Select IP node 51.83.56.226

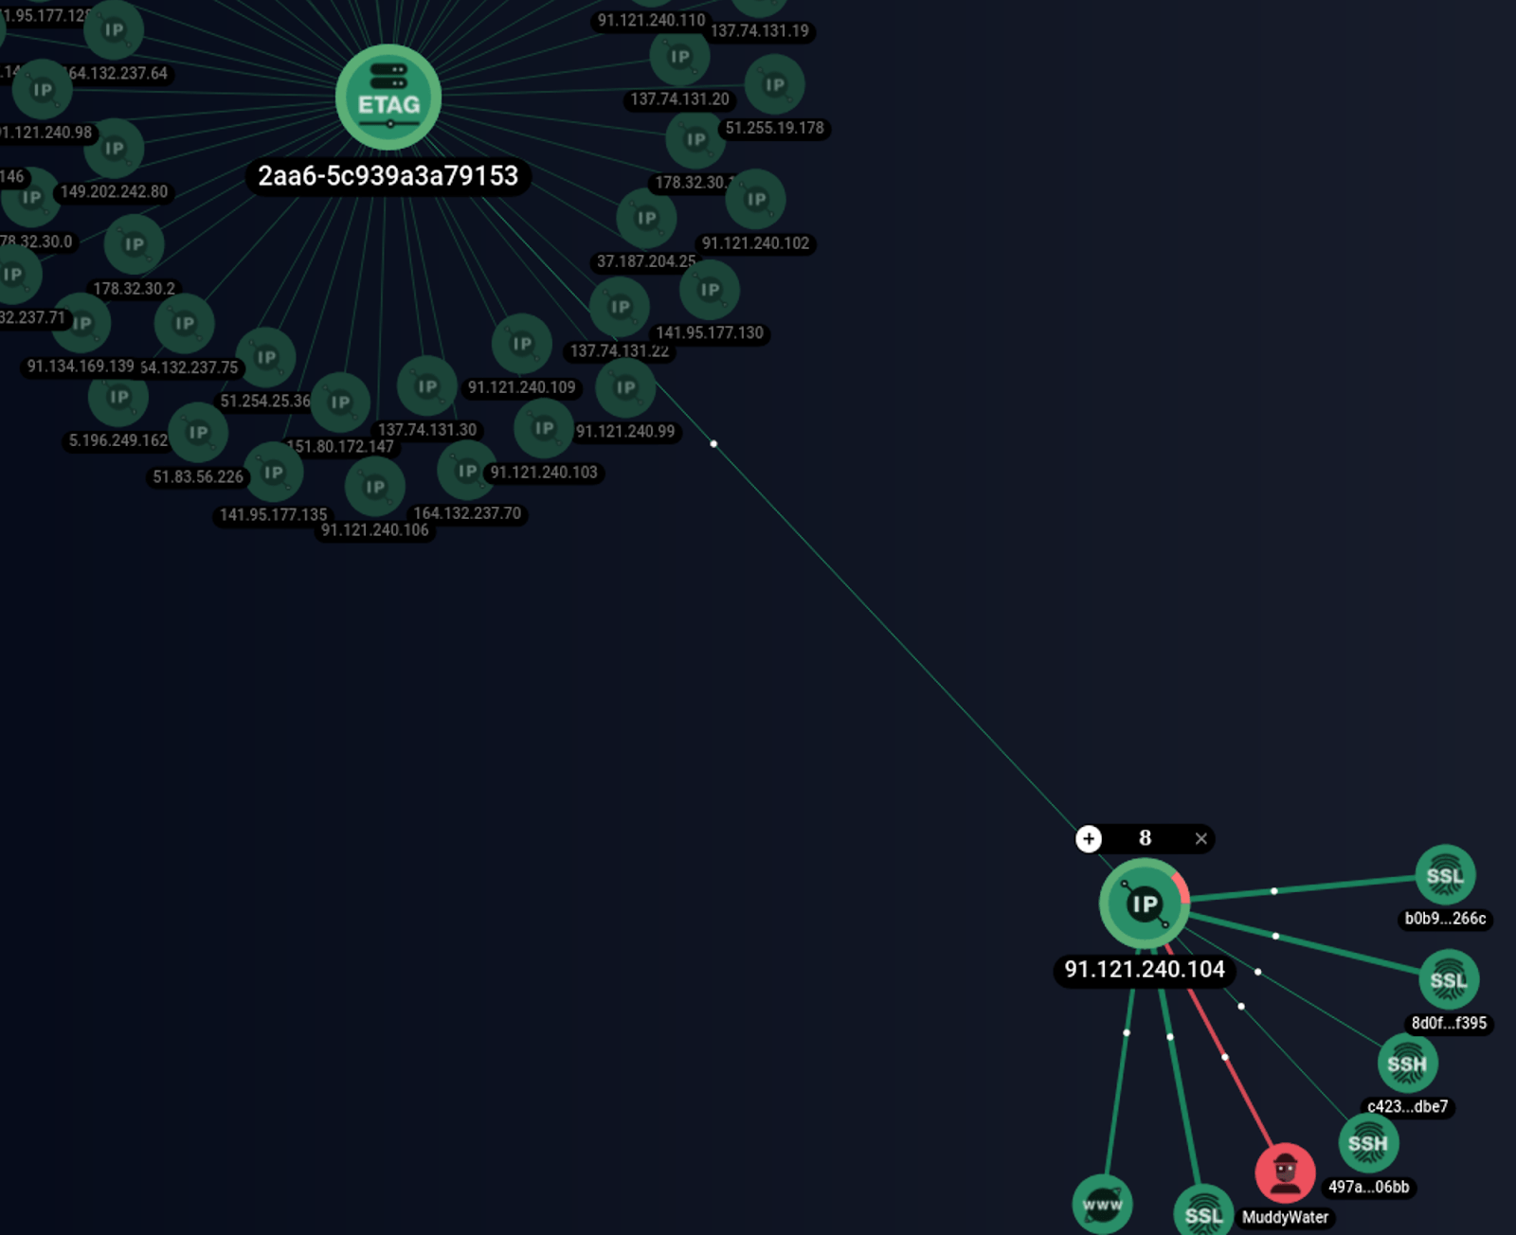[198, 433]
